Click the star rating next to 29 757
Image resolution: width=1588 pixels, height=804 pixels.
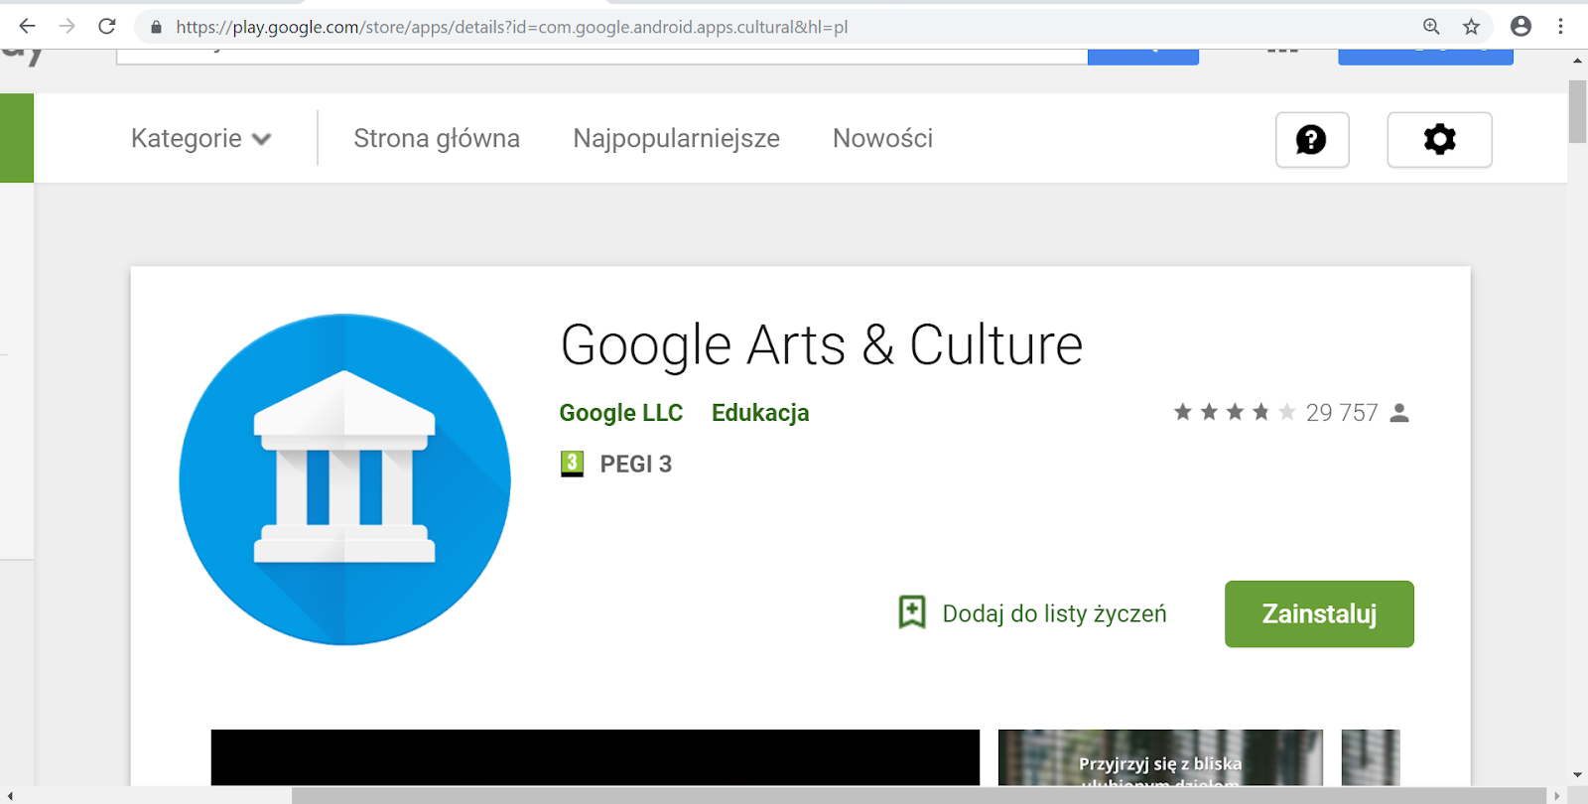(x=1235, y=412)
